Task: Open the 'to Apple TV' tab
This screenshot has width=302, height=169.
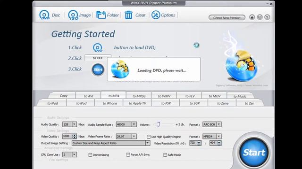Action: 137,103
